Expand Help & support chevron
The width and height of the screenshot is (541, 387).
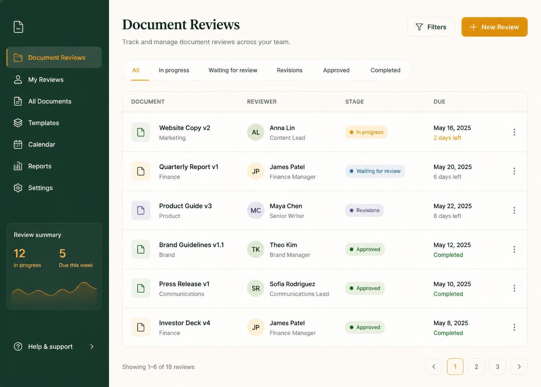click(x=92, y=347)
